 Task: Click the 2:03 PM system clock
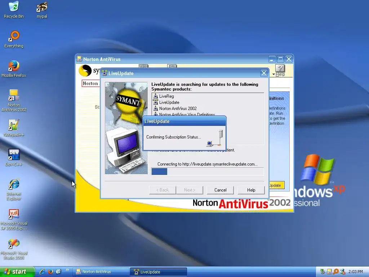pyautogui.click(x=356, y=272)
